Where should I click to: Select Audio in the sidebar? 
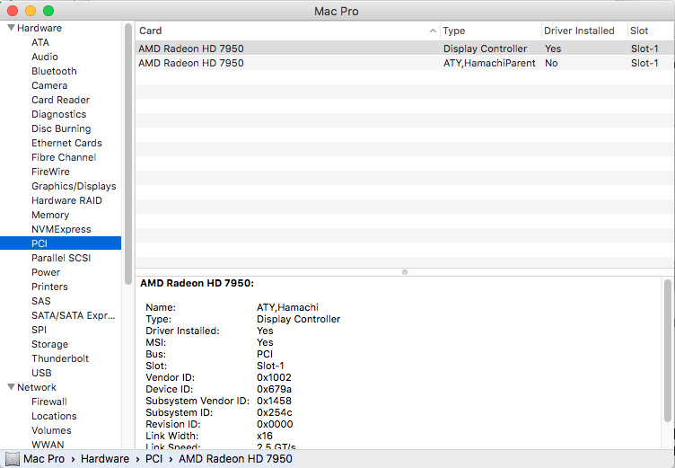point(45,57)
